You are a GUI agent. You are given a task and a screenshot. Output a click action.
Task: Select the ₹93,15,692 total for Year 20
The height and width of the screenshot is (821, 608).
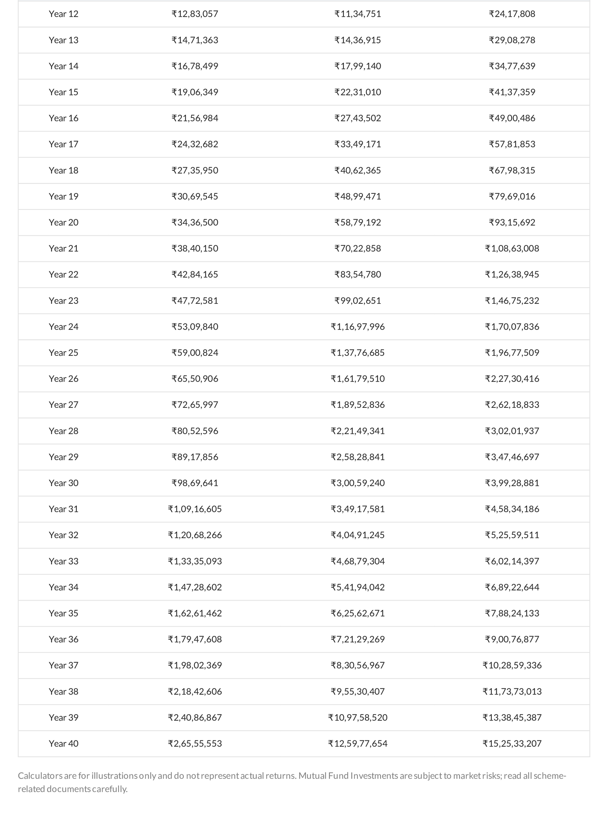coord(512,222)
